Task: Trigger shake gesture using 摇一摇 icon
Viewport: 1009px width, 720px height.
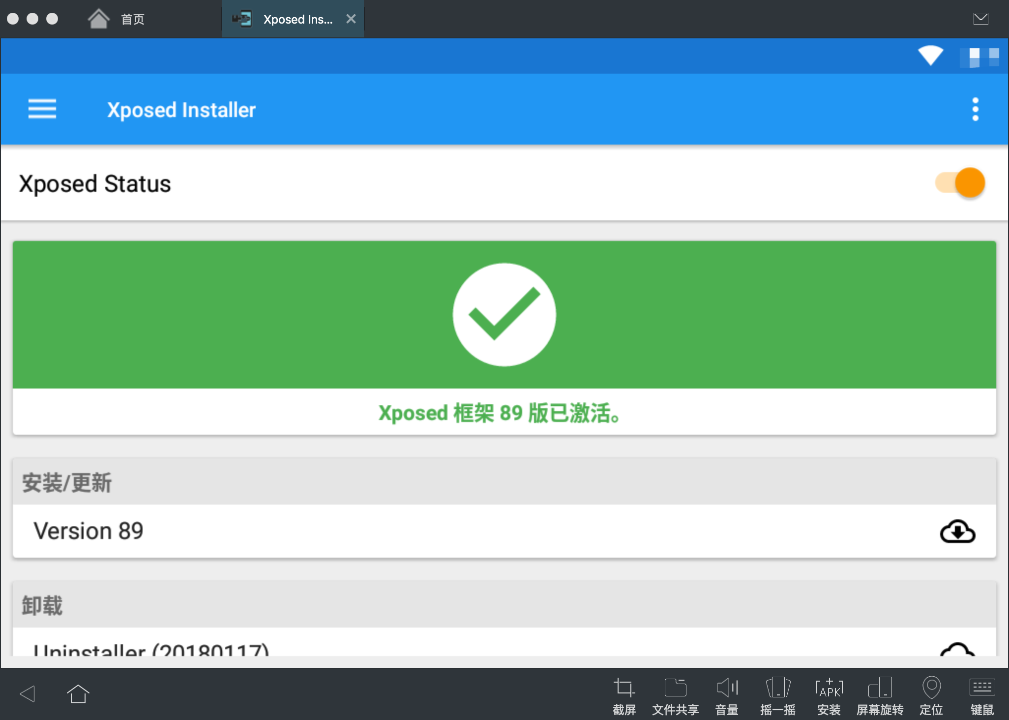Action: (778, 693)
